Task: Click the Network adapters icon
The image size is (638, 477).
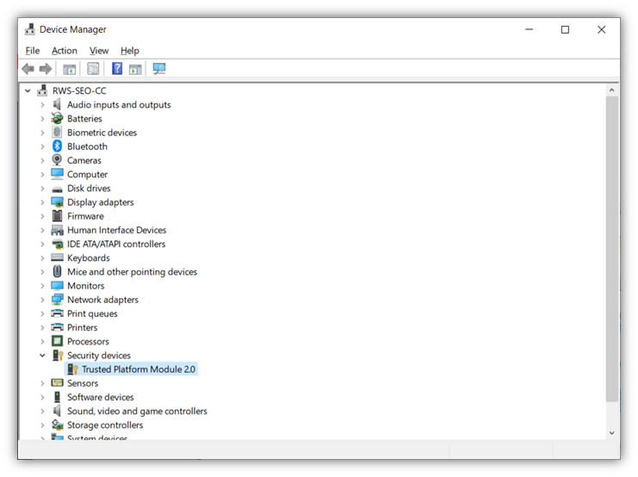Action: coord(57,300)
